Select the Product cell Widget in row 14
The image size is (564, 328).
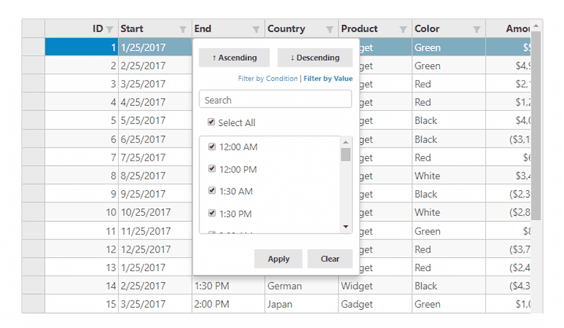[375, 286]
